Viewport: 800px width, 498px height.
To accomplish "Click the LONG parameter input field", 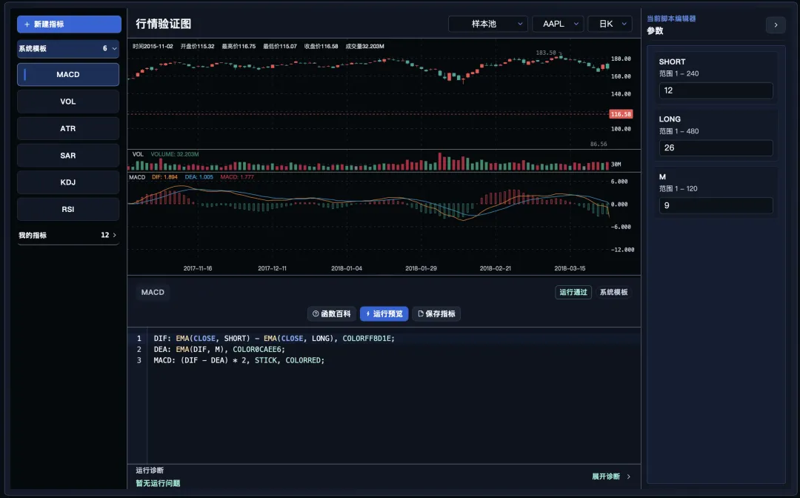I will (716, 147).
